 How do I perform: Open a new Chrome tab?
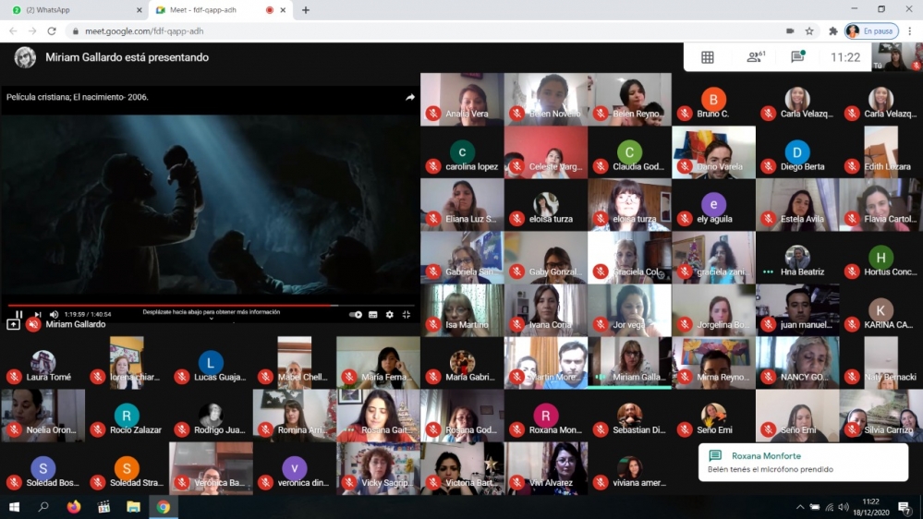[x=306, y=10]
